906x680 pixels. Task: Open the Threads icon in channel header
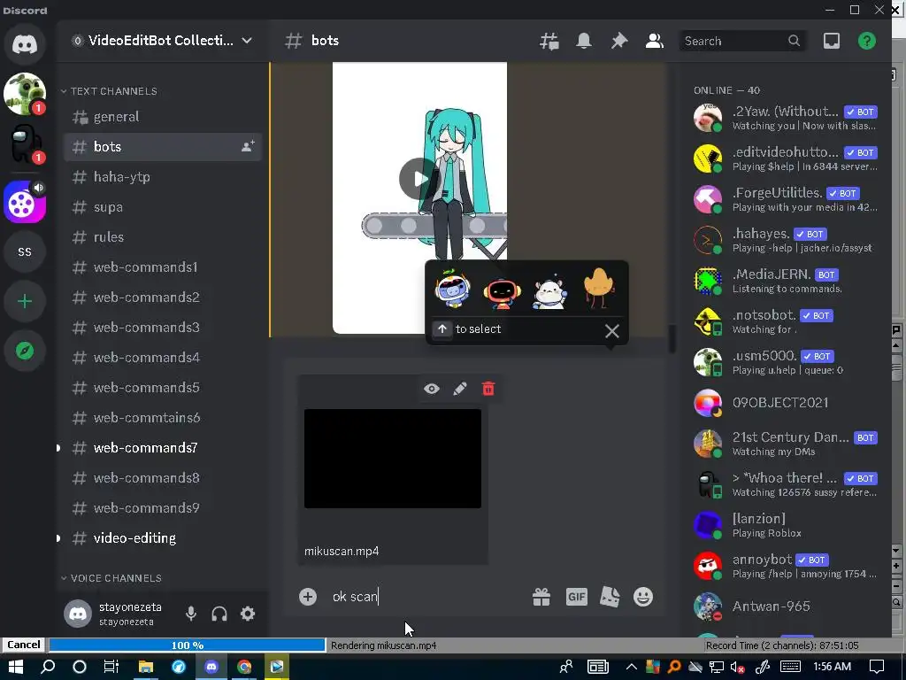549,41
